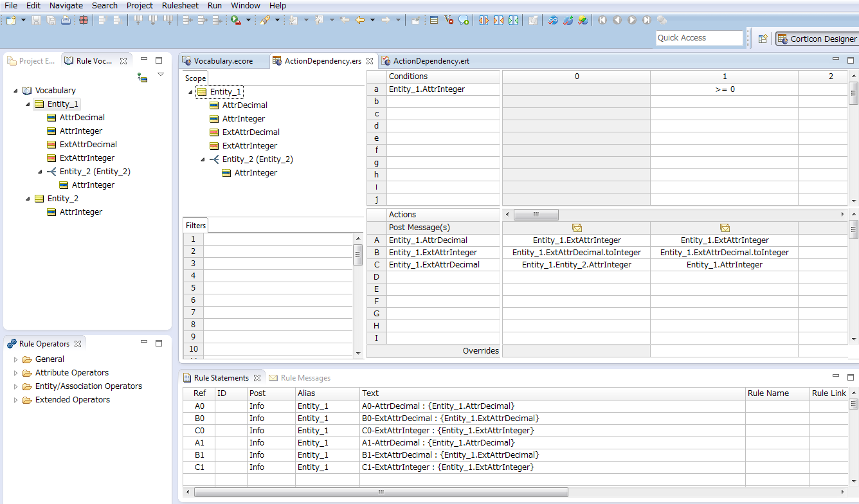Open the dropdown arrow beside the New icon
Image resolution: width=859 pixels, height=504 pixels.
(23, 20)
